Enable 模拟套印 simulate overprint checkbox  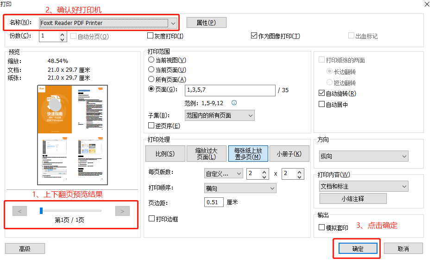(x=321, y=227)
